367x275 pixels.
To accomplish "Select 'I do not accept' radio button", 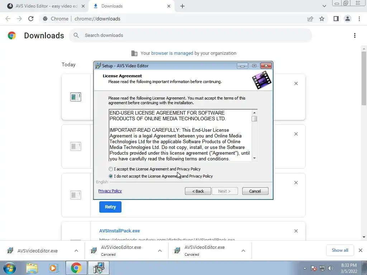I will pos(111,176).
